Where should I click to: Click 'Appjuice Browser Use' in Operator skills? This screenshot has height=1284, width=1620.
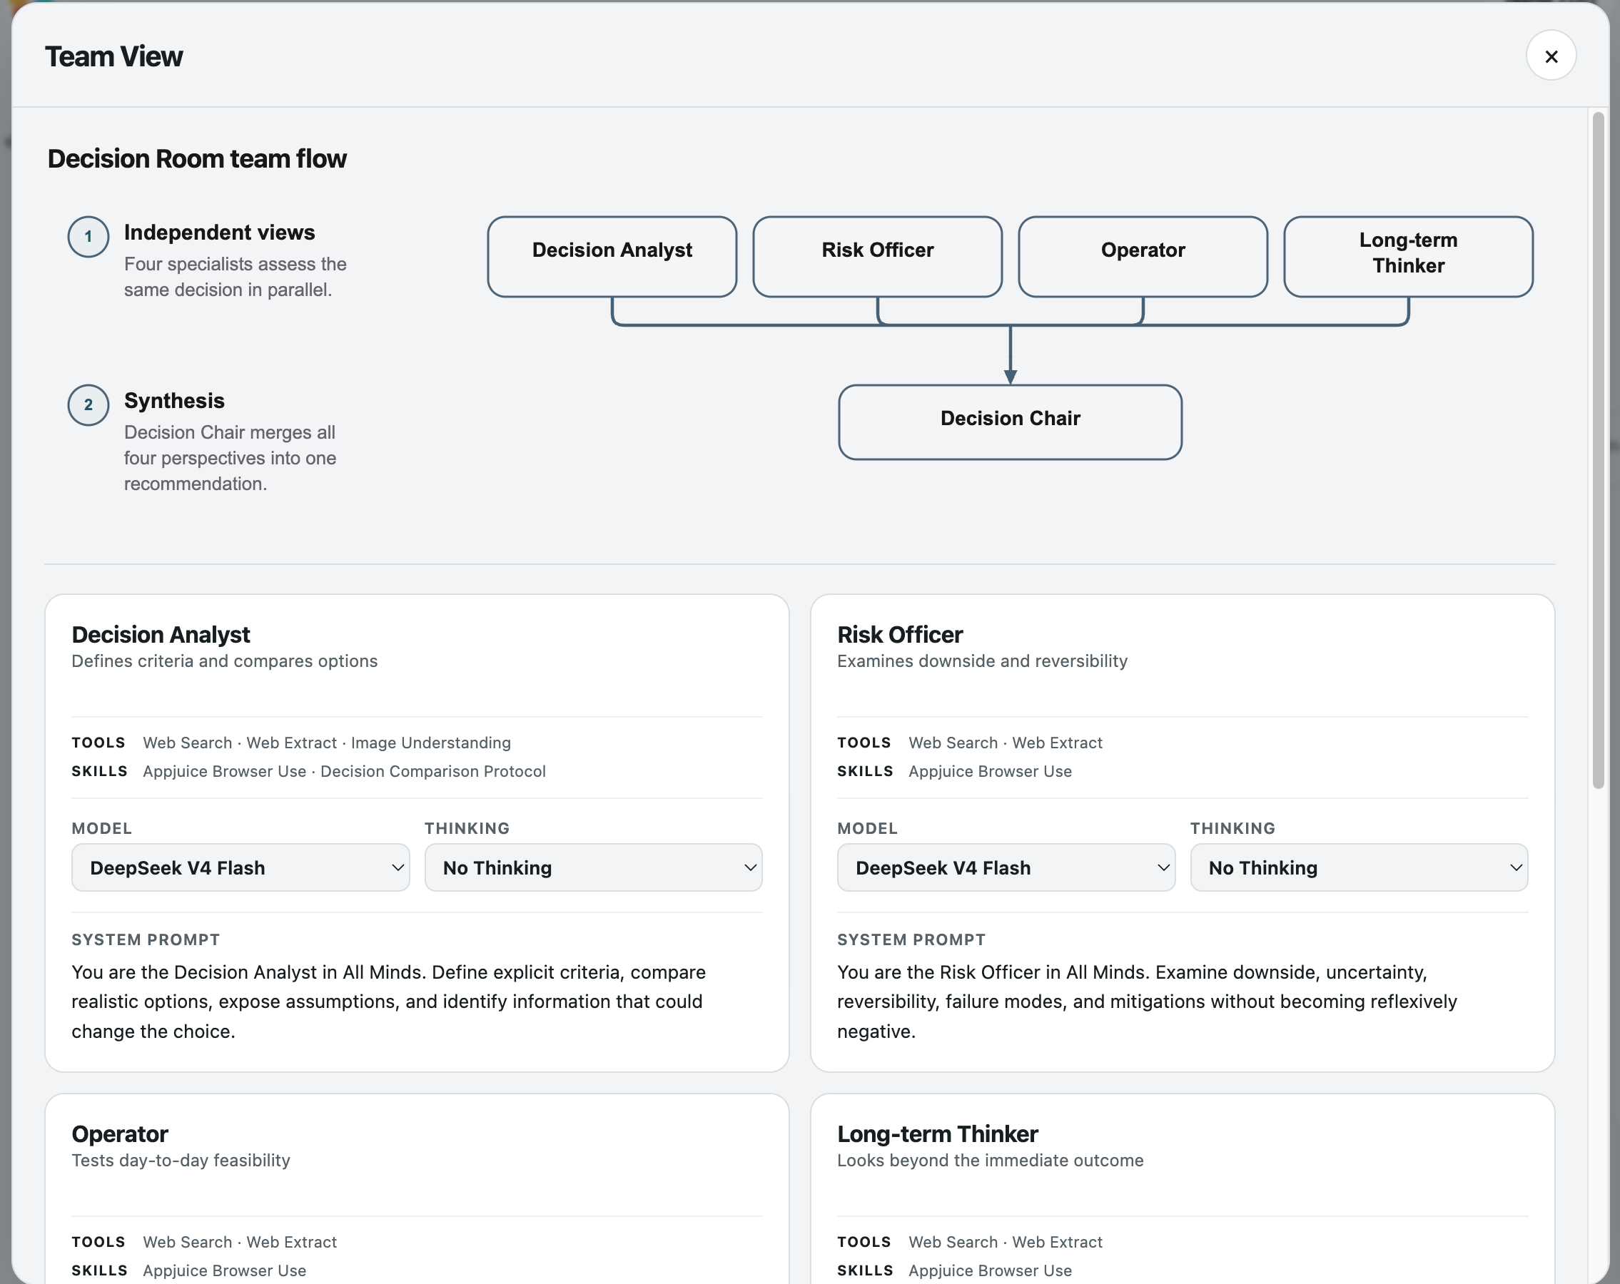(225, 1270)
